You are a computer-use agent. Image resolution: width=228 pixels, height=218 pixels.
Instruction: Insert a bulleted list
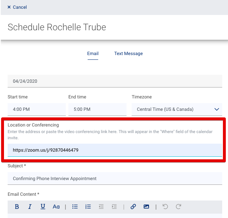click(x=75, y=207)
